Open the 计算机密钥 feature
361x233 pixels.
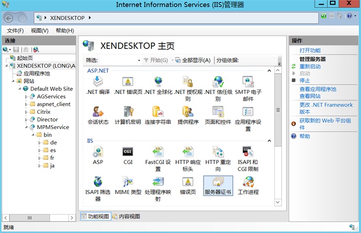(x=128, y=116)
